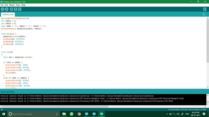Click the 'else if (chr == addr1) {' line

point(16,78)
